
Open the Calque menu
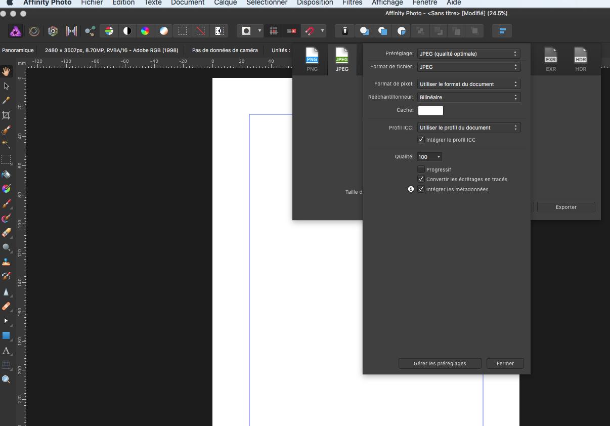tap(225, 3)
